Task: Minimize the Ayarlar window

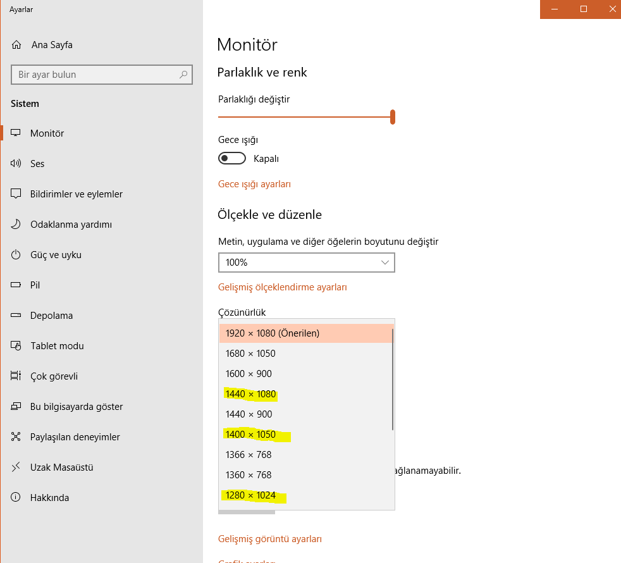Action: [555, 9]
